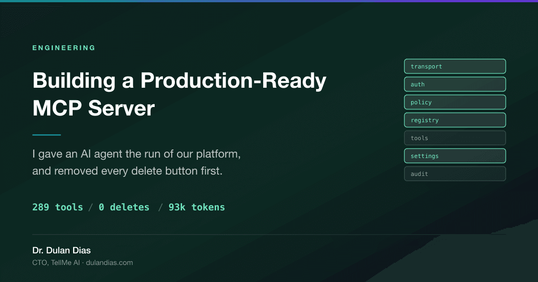Choose the registry pill
538x282 pixels.
tap(455, 120)
